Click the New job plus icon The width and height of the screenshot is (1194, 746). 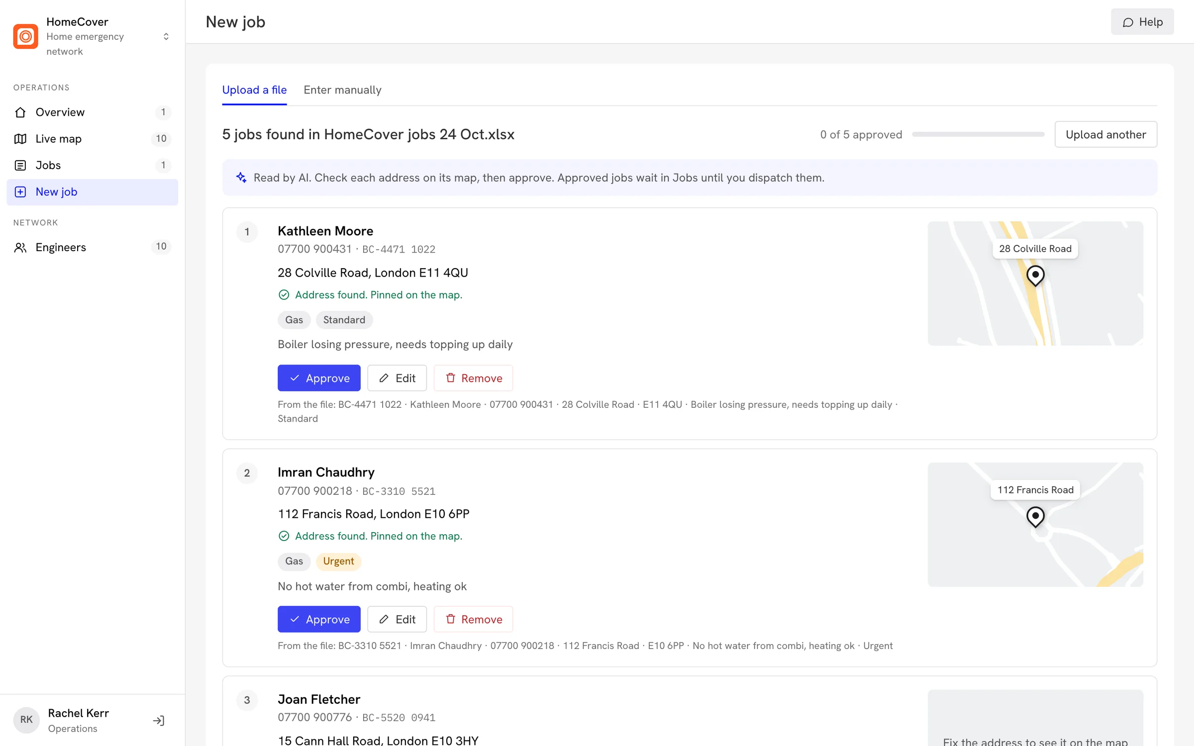pos(20,192)
